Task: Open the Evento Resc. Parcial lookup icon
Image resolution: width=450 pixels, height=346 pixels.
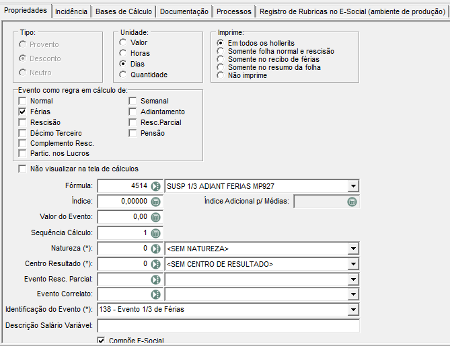Action: coord(155,279)
